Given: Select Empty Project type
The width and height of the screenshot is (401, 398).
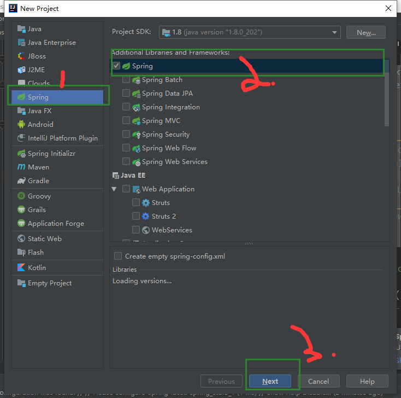Looking at the screenshot, I should tap(57, 283).
